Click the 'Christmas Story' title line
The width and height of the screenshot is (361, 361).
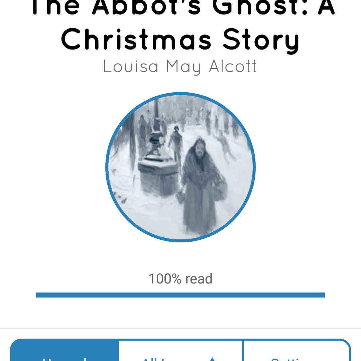(x=180, y=39)
